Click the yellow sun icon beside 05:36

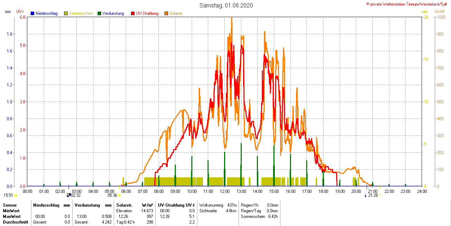click(119, 195)
